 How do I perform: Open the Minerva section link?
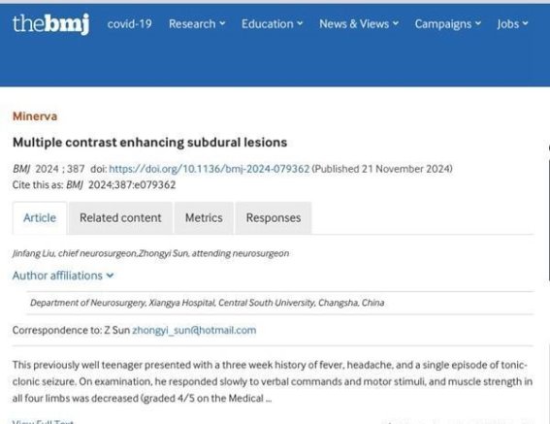click(x=35, y=116)
